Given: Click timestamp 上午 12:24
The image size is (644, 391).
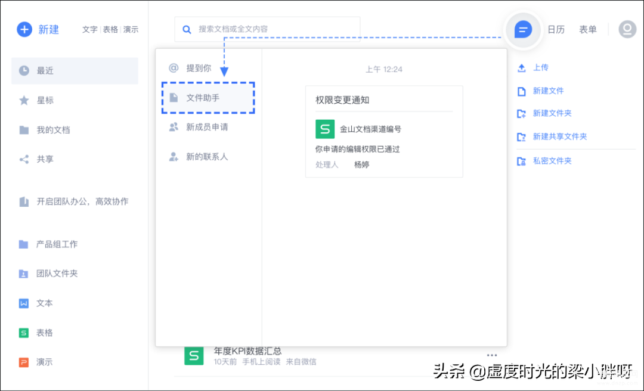Looking at the screenshot, I should 384,70.
